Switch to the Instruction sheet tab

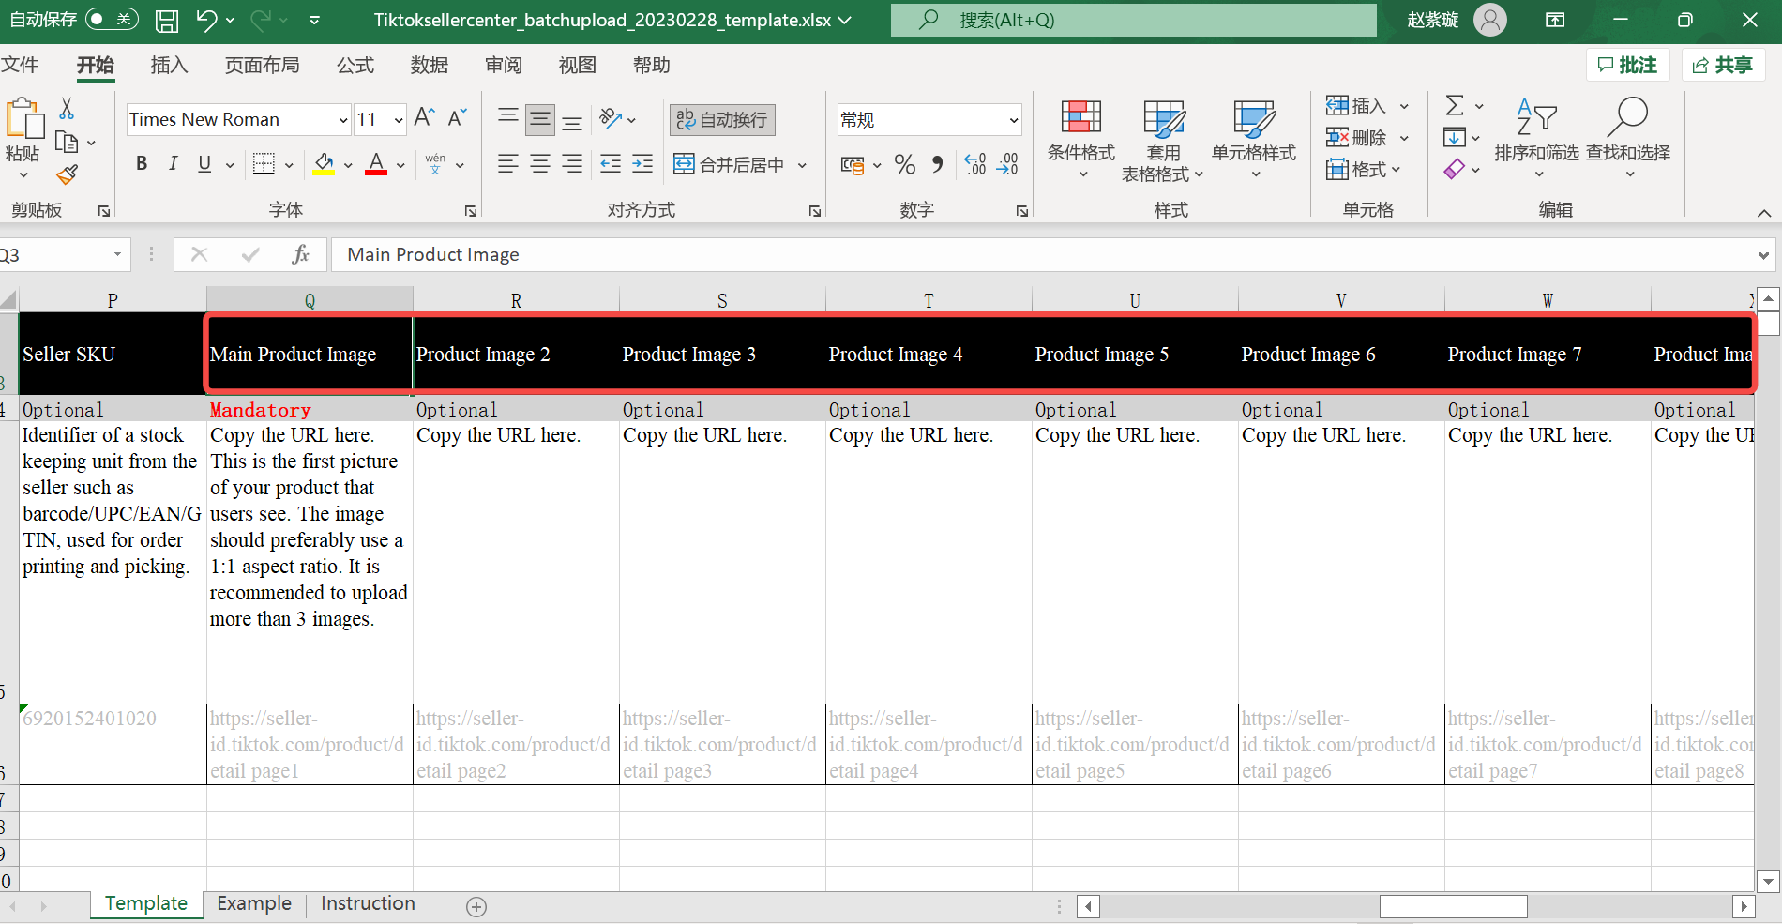pyautogui.click(x=368, y=903)
